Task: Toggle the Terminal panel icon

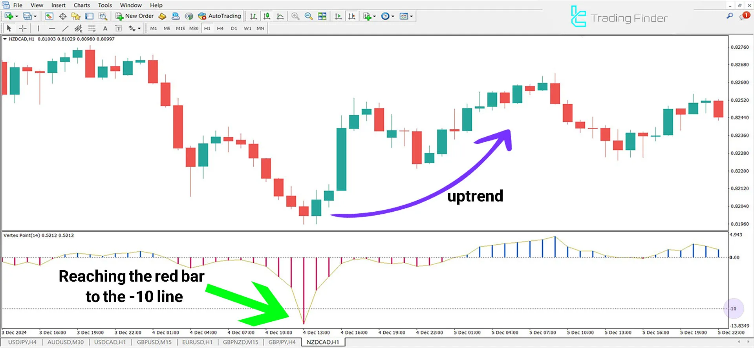Action: [90, 16]
